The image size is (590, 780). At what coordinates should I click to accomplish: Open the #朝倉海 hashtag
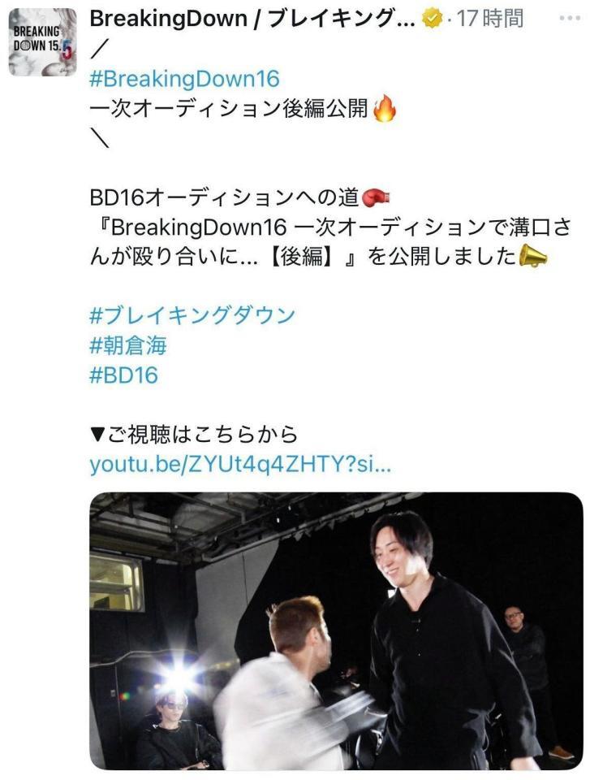tap(127, 344)
